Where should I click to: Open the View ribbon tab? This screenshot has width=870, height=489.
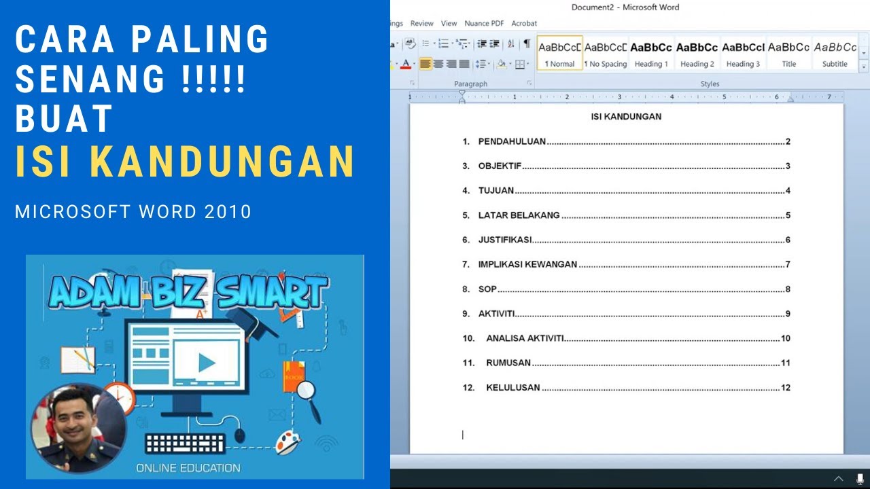click(x=449, y=23)
